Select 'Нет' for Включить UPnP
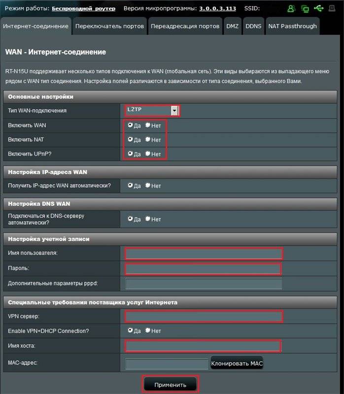This screenshot has width=344, height=394. (x=148, y=154)
